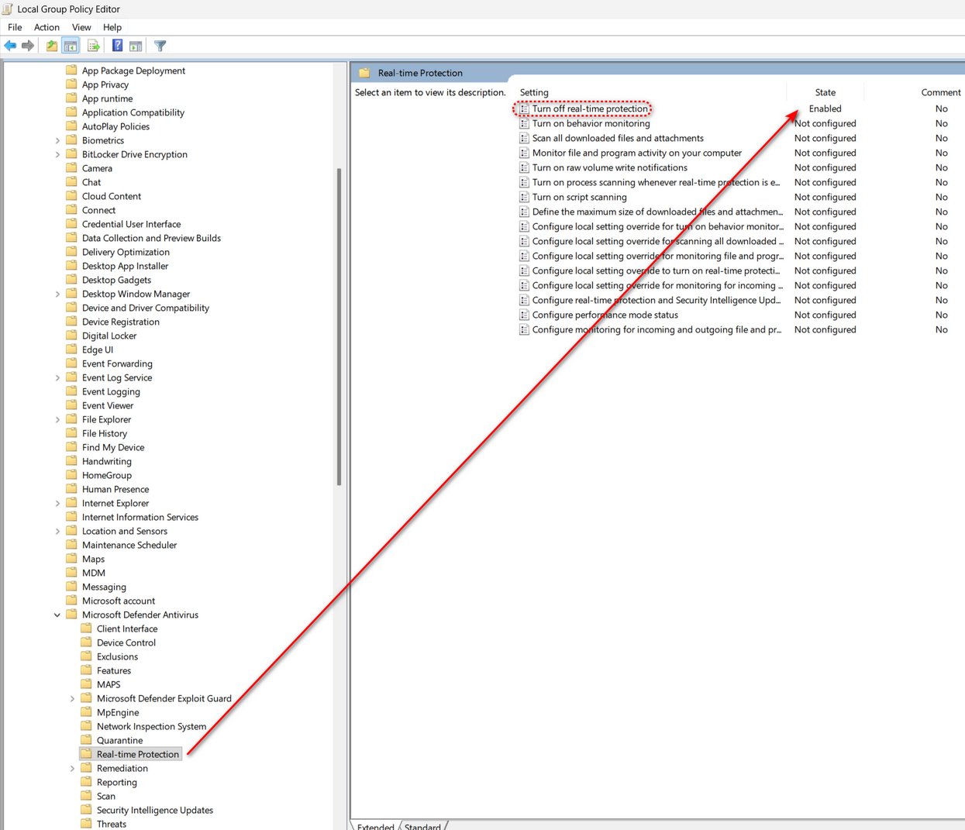Select 'Turn off real-time protection' policy setting
This screenshot has height=830, width=965.
pyautogui.click(x=590, y=108)
